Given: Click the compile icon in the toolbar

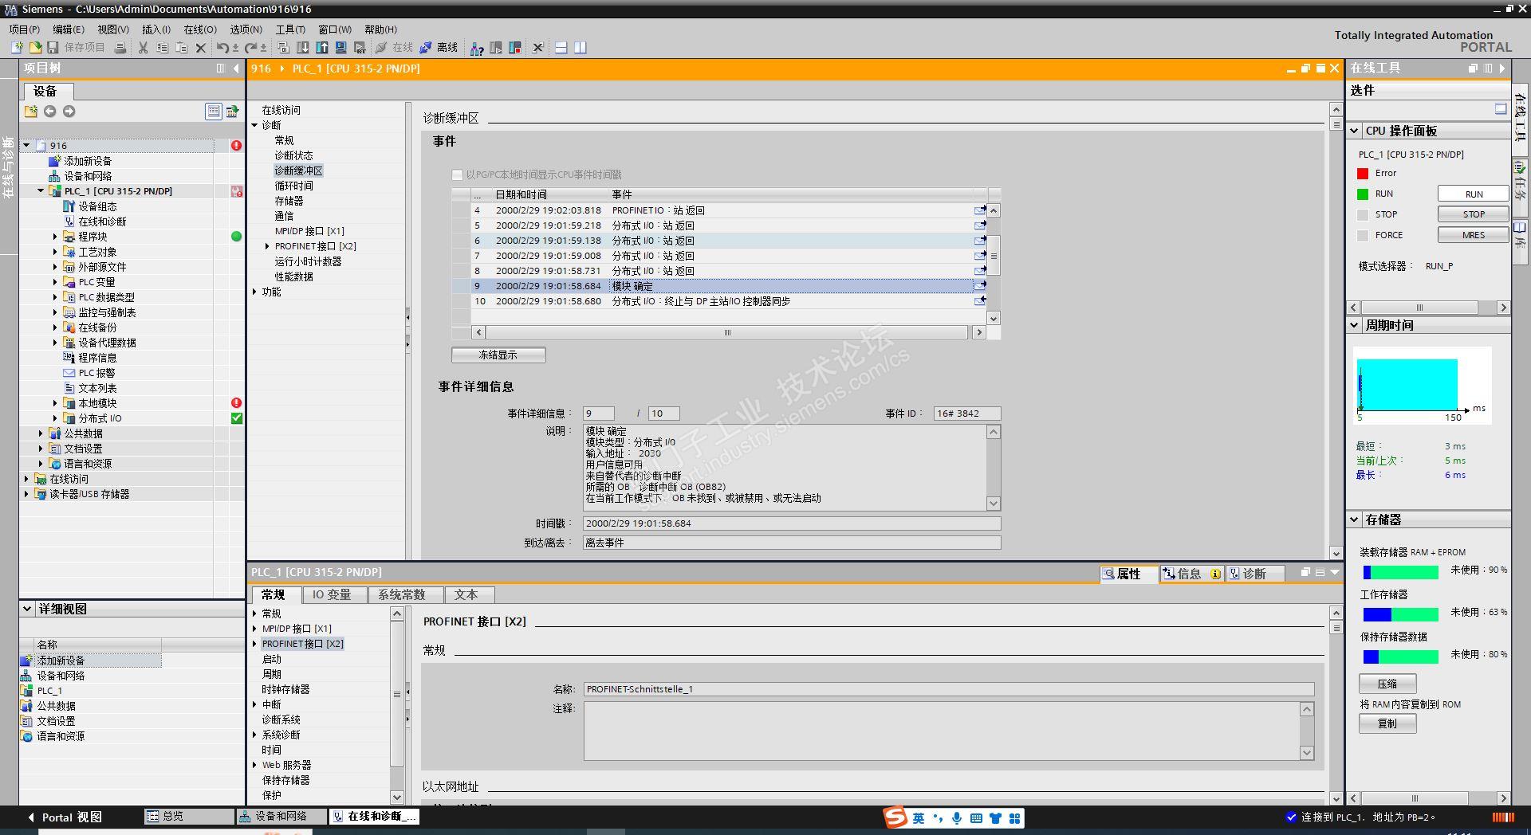Looking at the screenshot, I should tap(284, 48).
